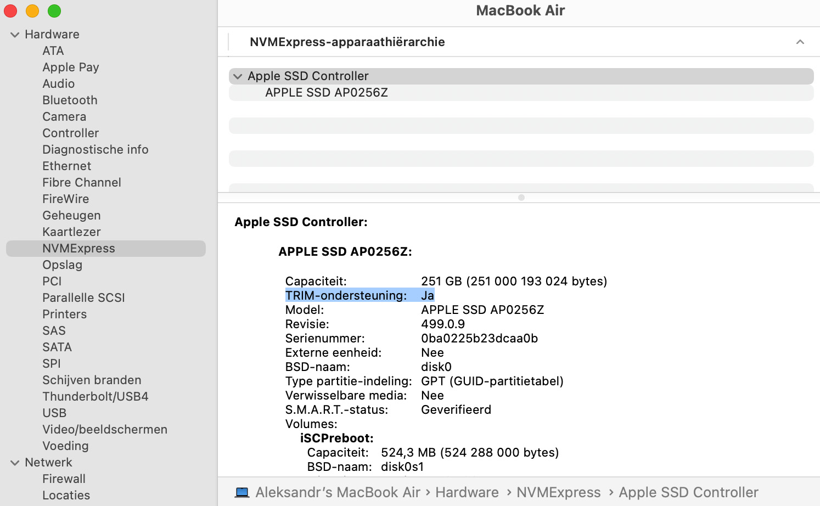This screenshot has height=506, width=820.
Task: Select the APPLE SSD AP0256Z tree row
Action: coord(521,93)
